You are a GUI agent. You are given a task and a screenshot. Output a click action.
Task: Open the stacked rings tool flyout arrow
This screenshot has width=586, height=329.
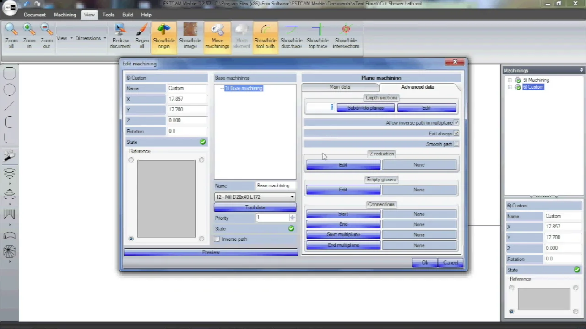[x=9, y=183]
